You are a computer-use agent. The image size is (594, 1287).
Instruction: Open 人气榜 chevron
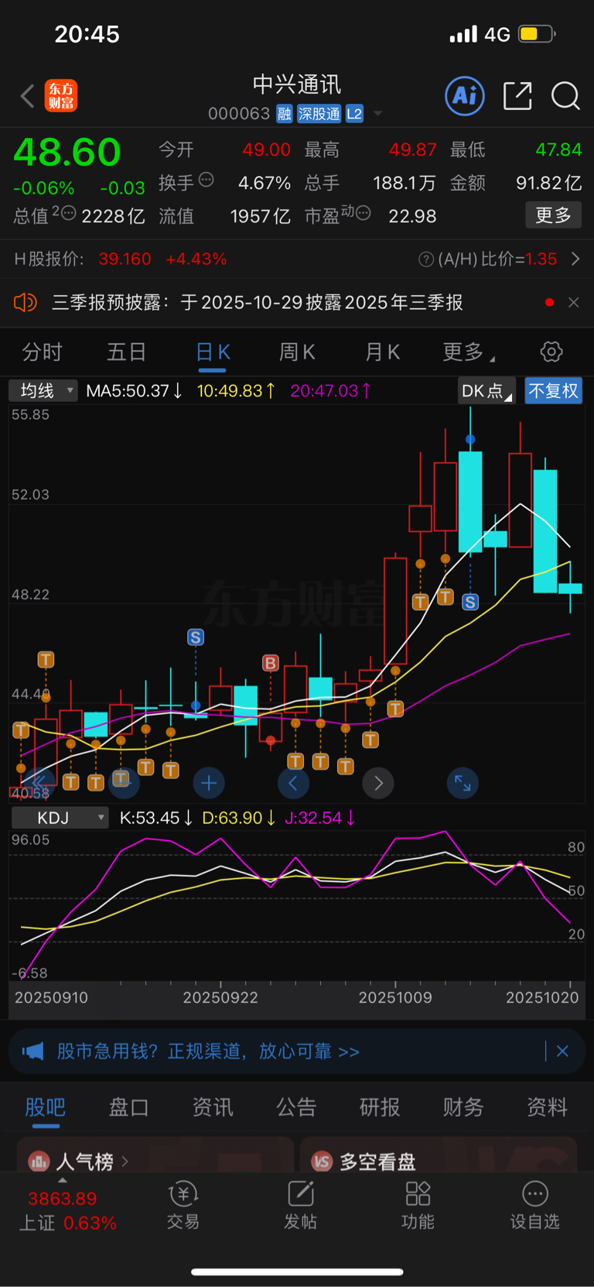[x=125, y=1161]
